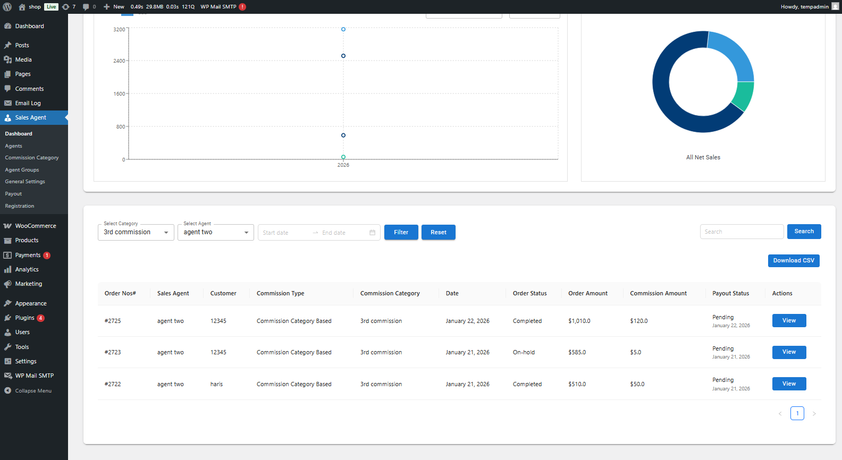Viewport: 842px width, 460px height.
Task: Click the WP Mail SMTP alert badge
Action: pyautogui.click(x=242, y=7)
